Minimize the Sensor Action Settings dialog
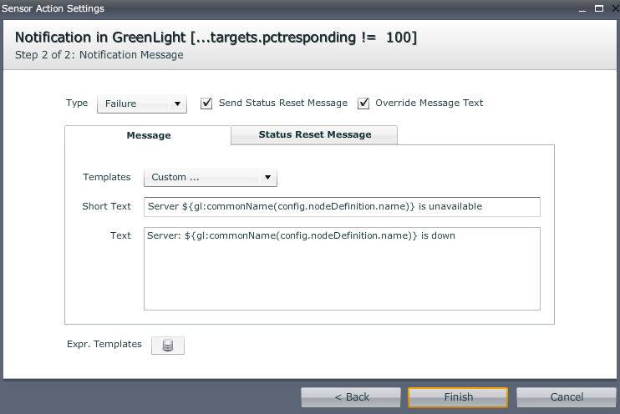 582,8
